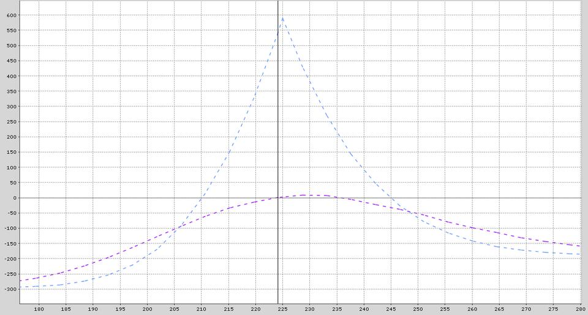Click the 350 label on the vertical axis
Screen dimensions: 588x315
(13, 91)
